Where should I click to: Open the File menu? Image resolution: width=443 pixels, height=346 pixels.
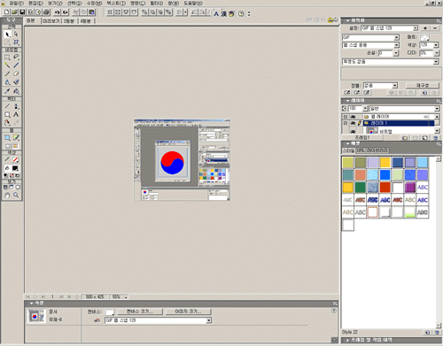pos(17,4)
